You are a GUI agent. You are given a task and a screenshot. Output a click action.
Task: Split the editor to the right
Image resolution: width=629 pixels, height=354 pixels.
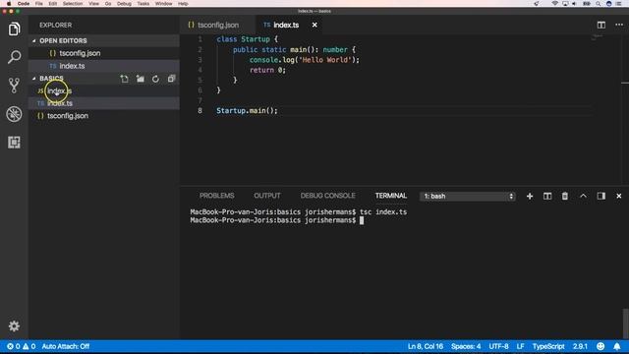[x=600, y=25]
